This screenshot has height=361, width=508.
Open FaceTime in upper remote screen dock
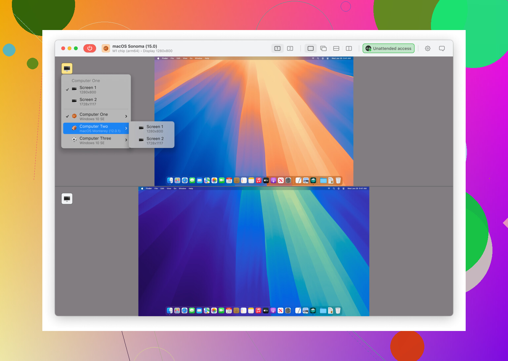point(222,180)
